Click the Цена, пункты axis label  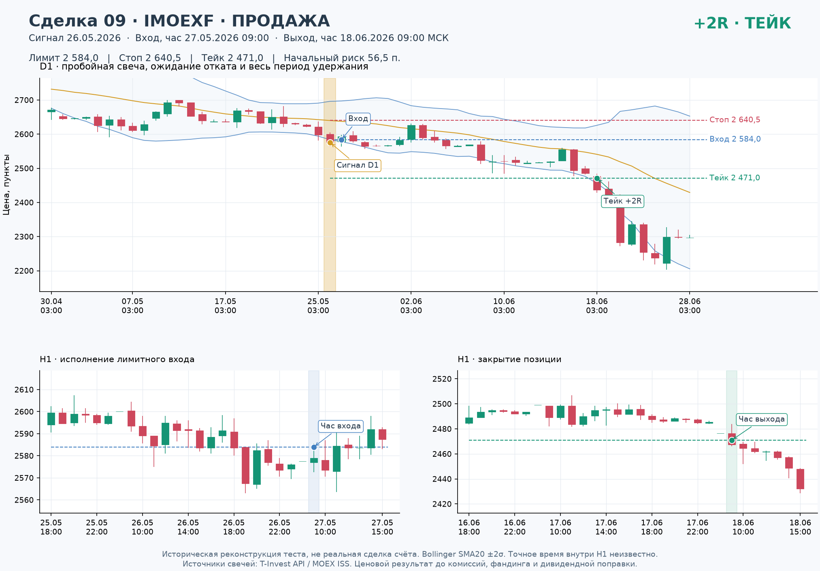[6, 184]
